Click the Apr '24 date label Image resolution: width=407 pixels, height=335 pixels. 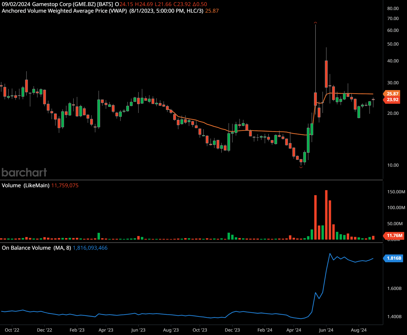point(294,330)
